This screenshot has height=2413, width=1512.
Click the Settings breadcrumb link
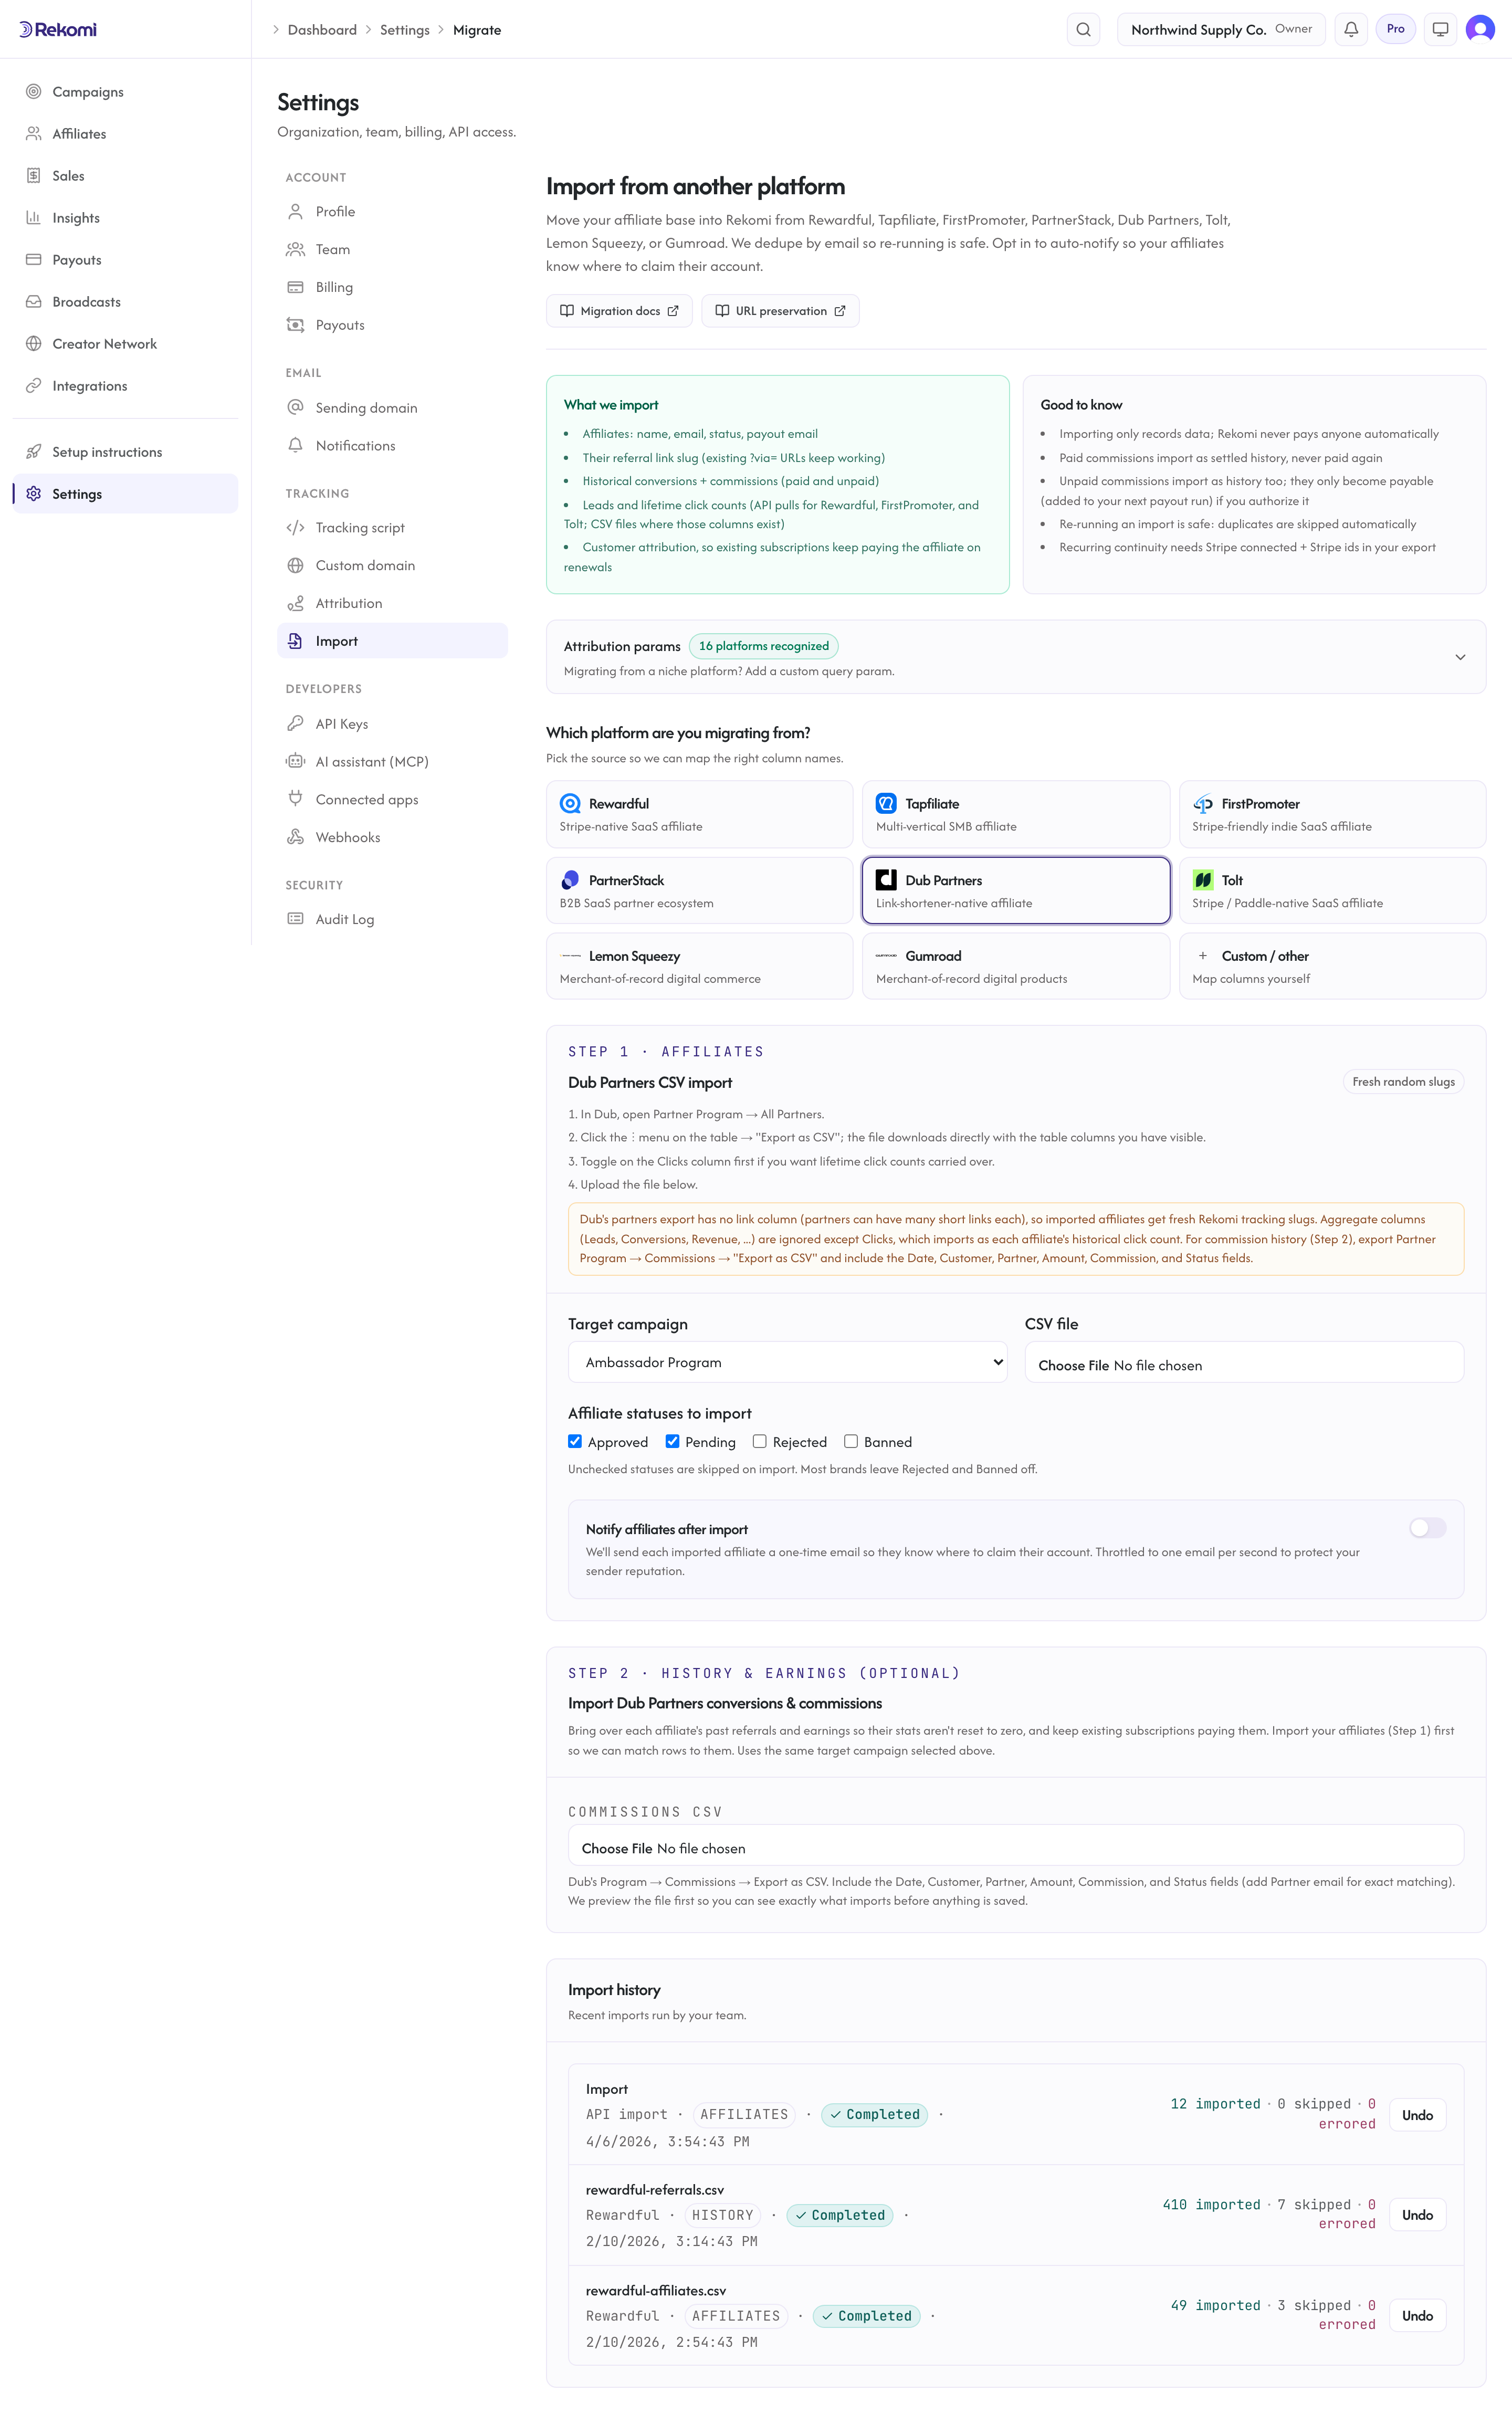point(404,30)
